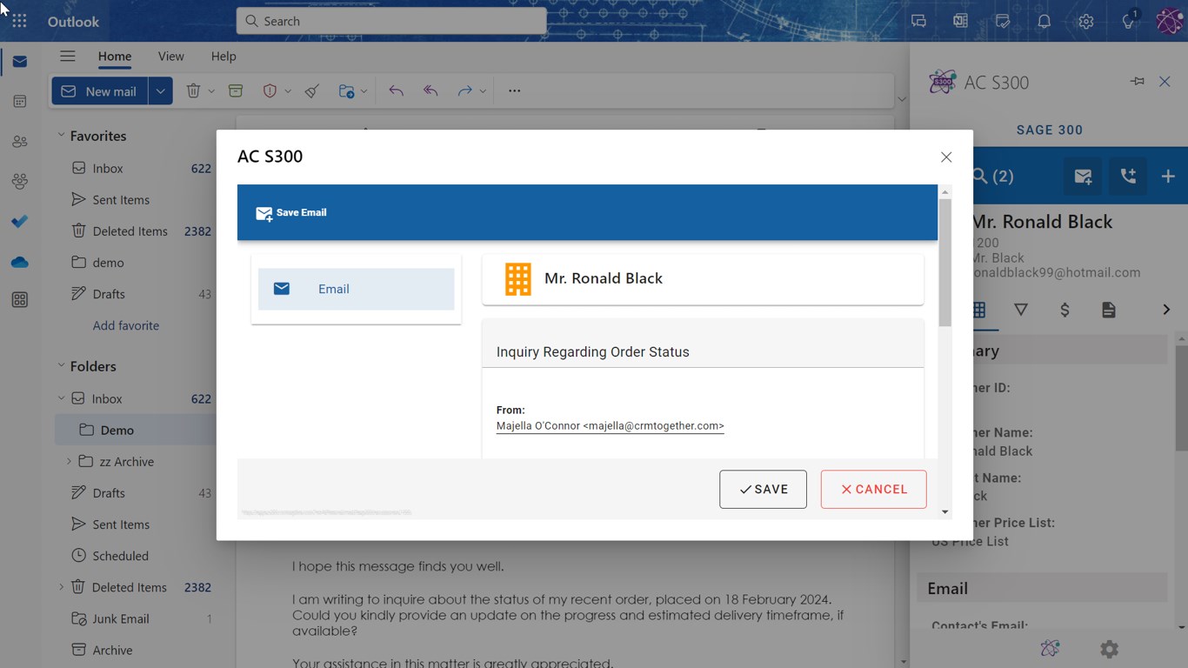Expand the ribbon with the down chevron
The width and height of the screenshot is (1188, 668).
tap(902, 99)
